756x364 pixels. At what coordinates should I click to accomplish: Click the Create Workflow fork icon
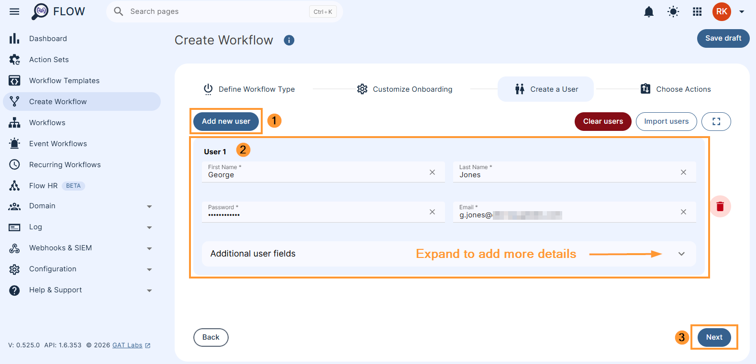(x=14, y=102)
